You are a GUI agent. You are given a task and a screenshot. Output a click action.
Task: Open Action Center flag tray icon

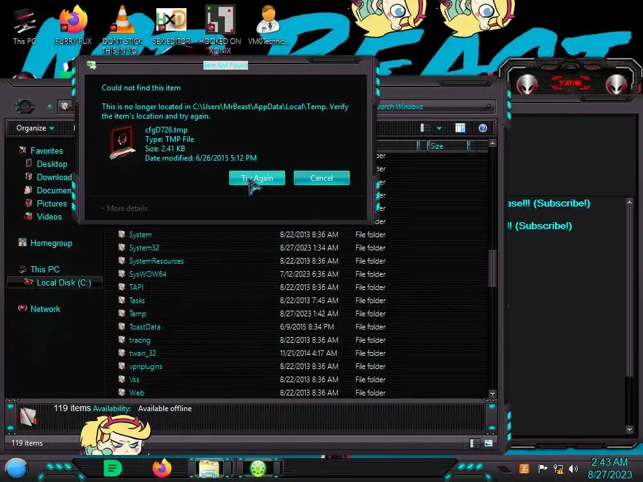tap(543, 468)
